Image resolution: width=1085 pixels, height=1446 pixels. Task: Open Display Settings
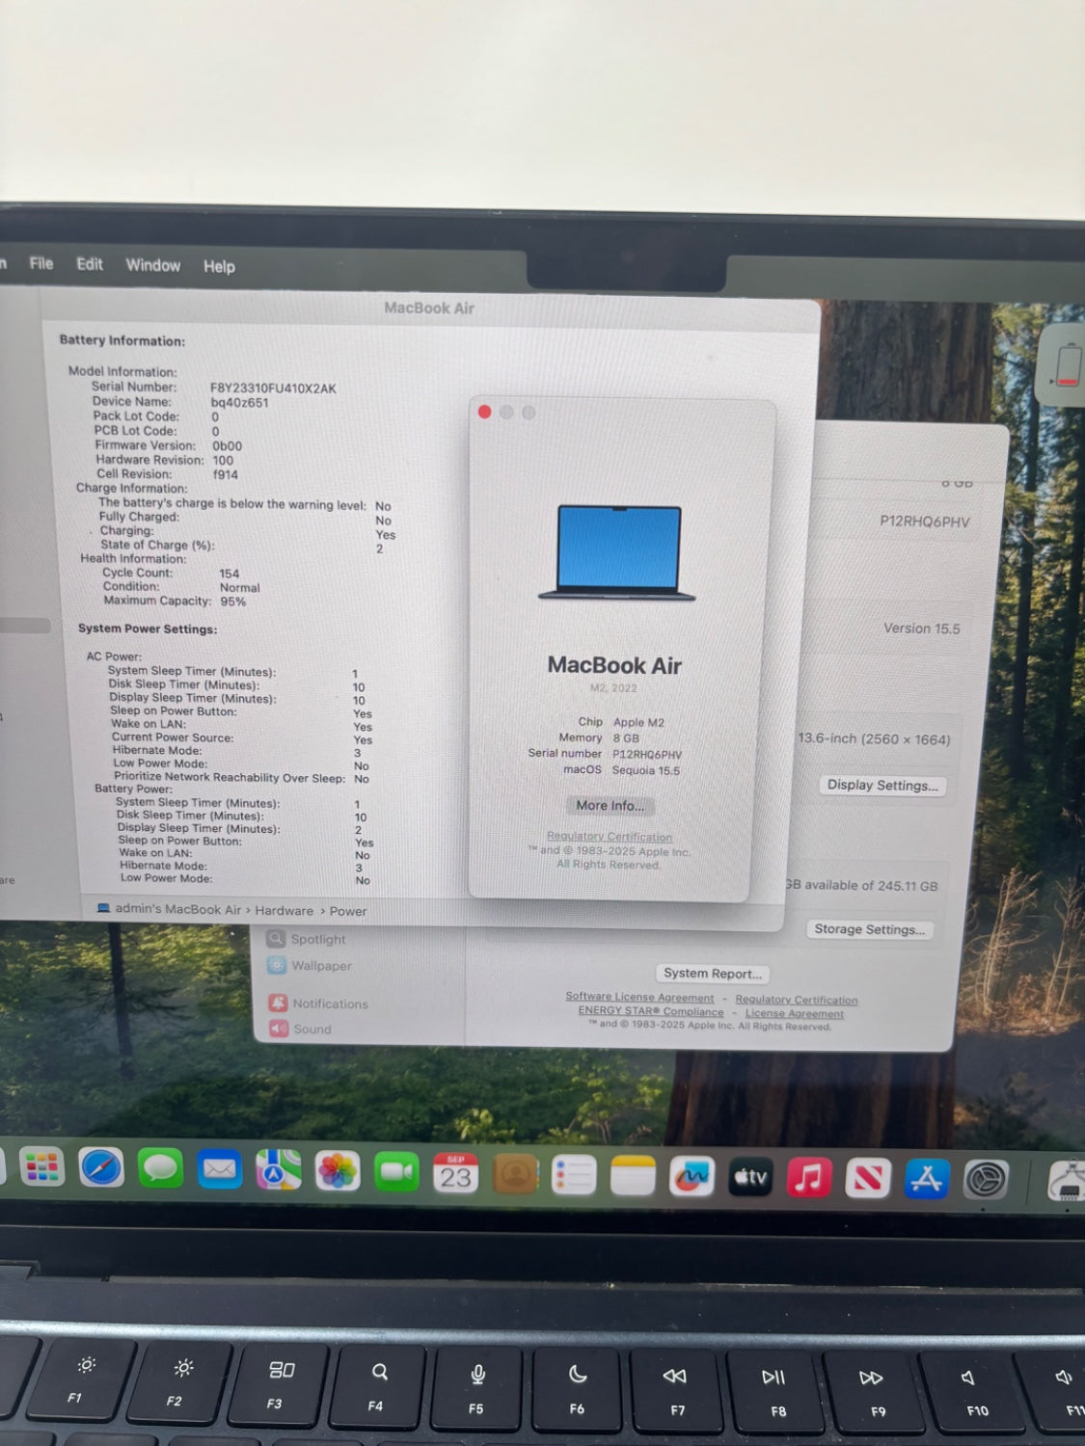point(882,786)
